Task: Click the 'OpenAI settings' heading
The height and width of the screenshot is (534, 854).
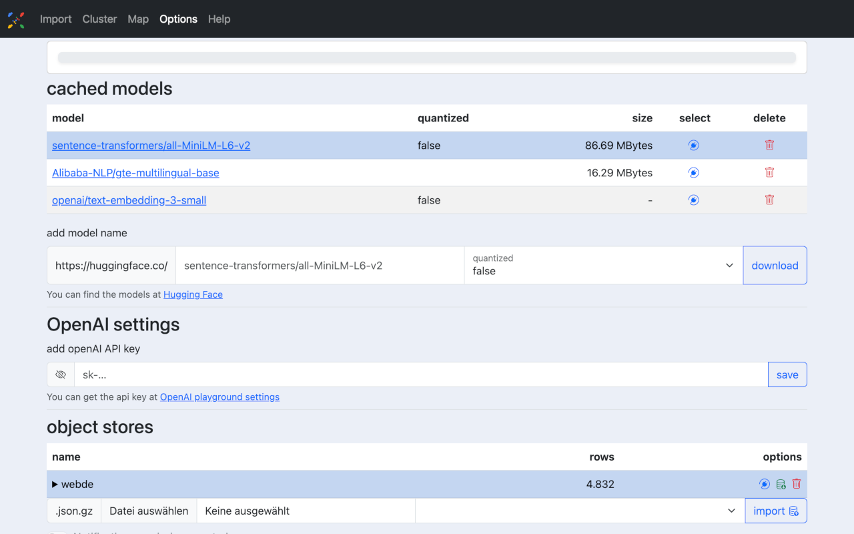Action: click(x=113, y=324)
